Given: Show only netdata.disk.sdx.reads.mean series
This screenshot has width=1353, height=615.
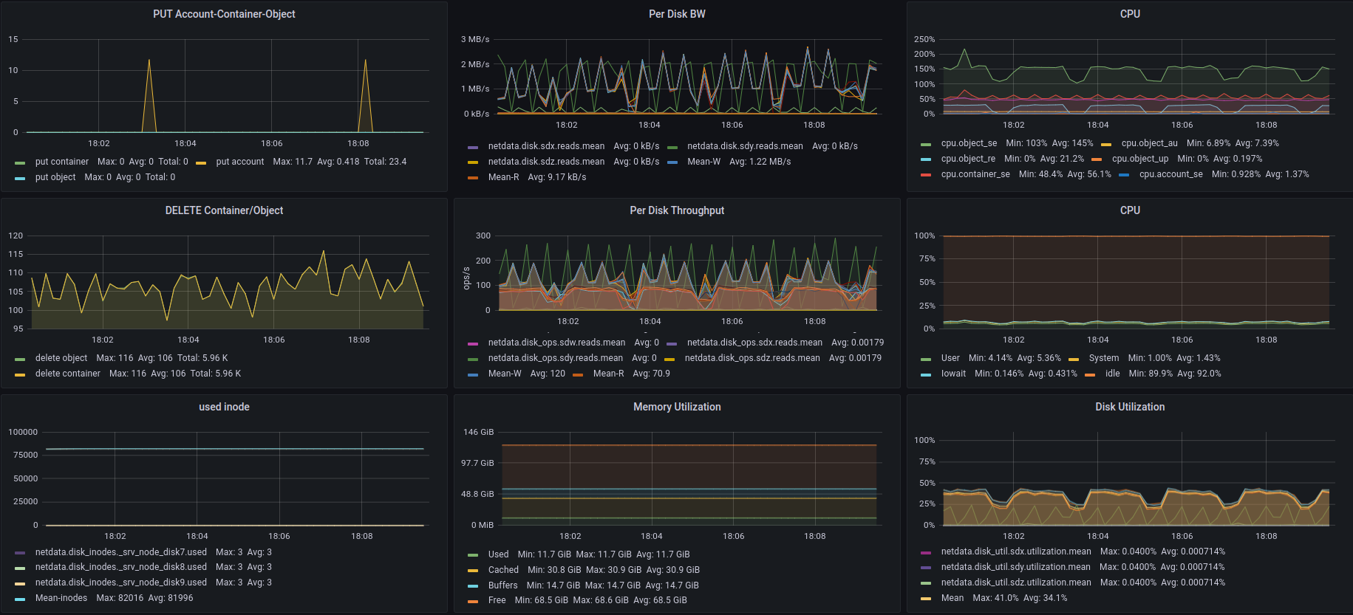Looking at the screenshot, I should [x=546, y=146].
